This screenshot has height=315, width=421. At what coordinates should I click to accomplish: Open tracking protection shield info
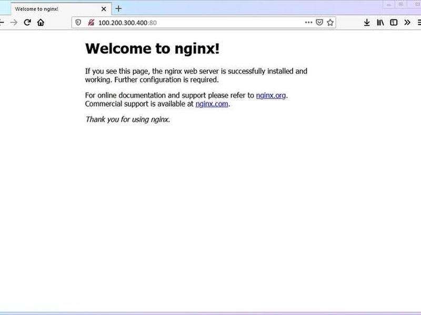point(78,23)
